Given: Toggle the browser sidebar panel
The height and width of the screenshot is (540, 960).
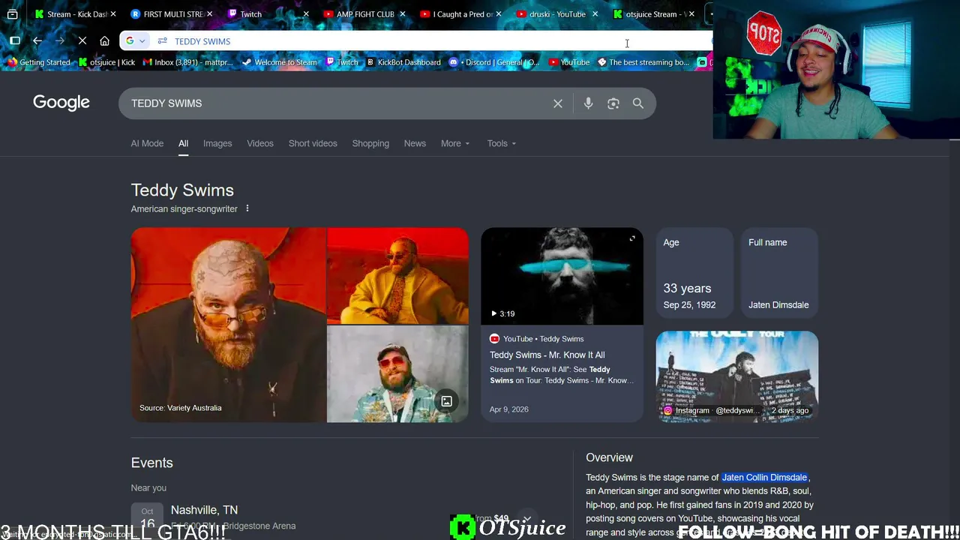Looking at the screenshot, I should 15,41.
